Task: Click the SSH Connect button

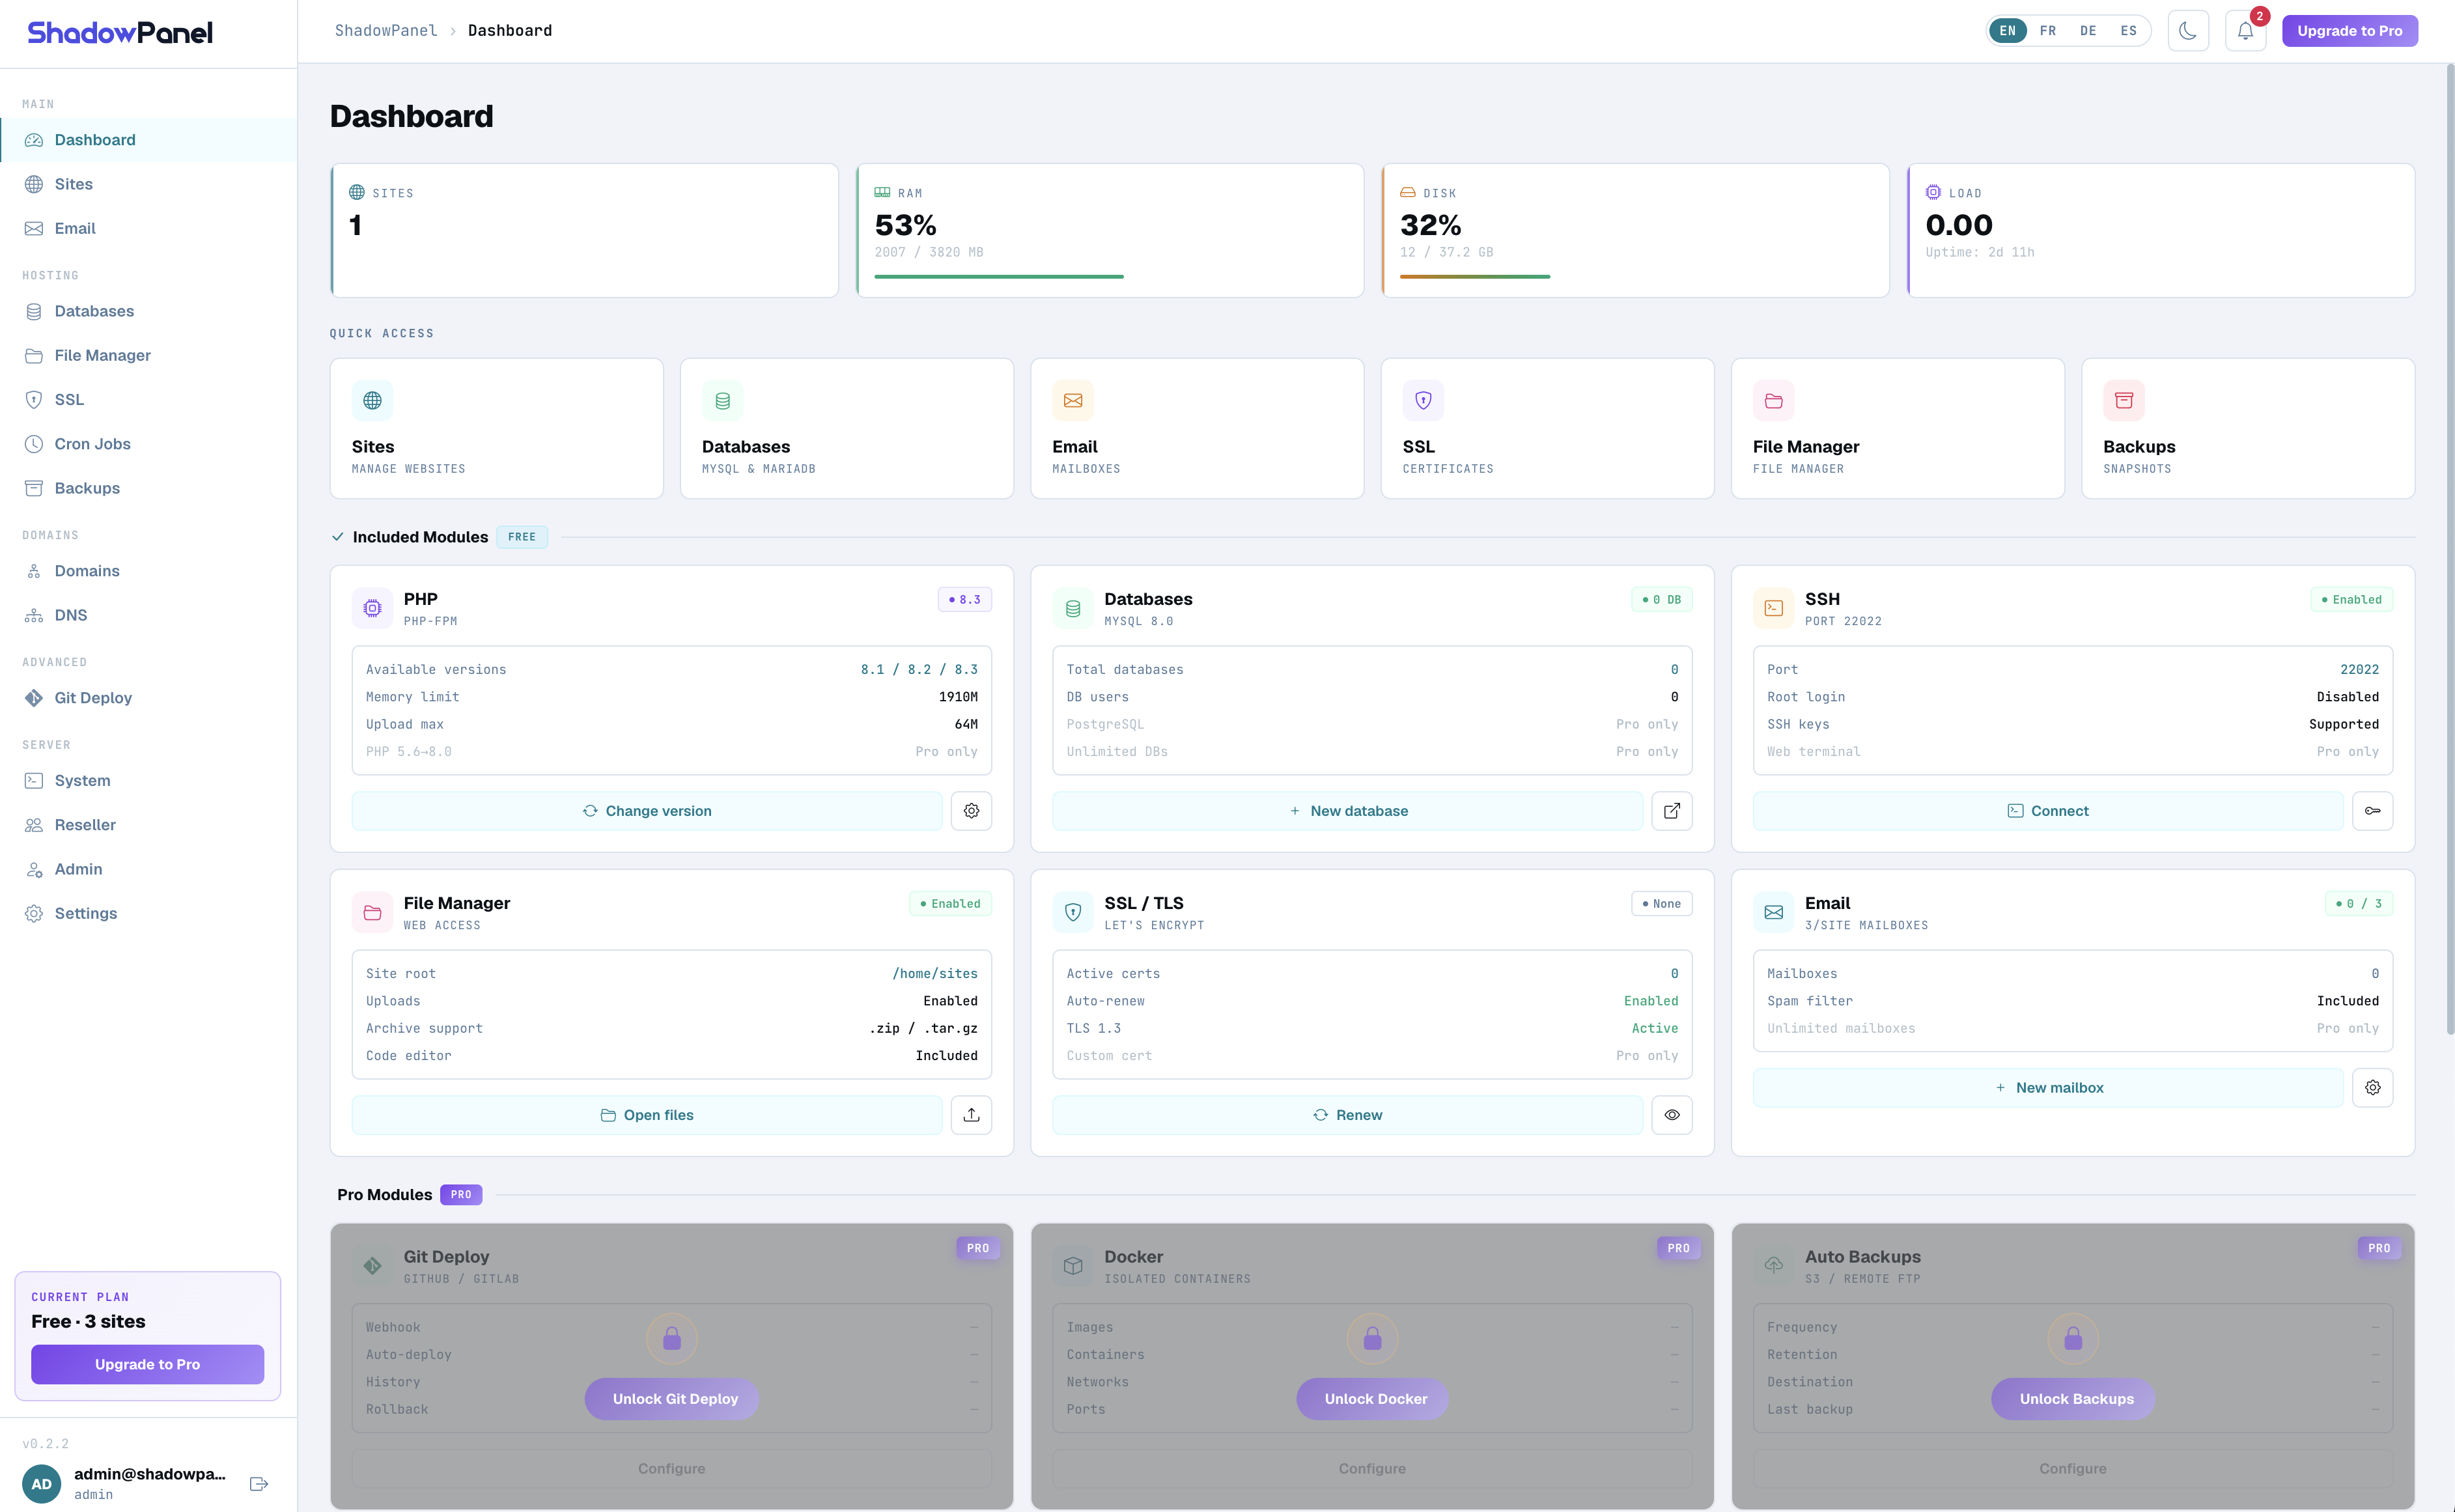Action: pos(2048,811)
